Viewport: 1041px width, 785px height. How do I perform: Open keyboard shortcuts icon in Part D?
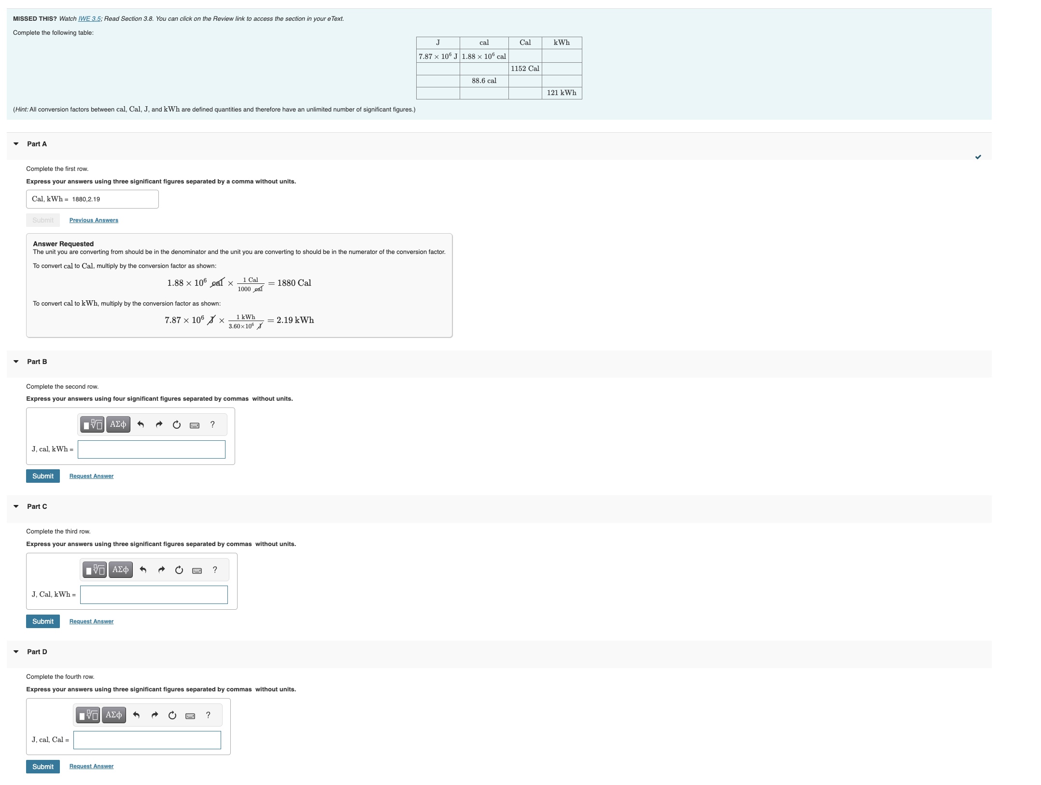pyautogui.click(x=190, y=715)
